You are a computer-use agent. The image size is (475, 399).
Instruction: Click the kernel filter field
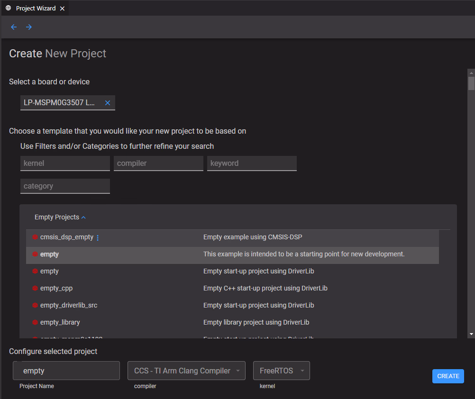[65, 163]
